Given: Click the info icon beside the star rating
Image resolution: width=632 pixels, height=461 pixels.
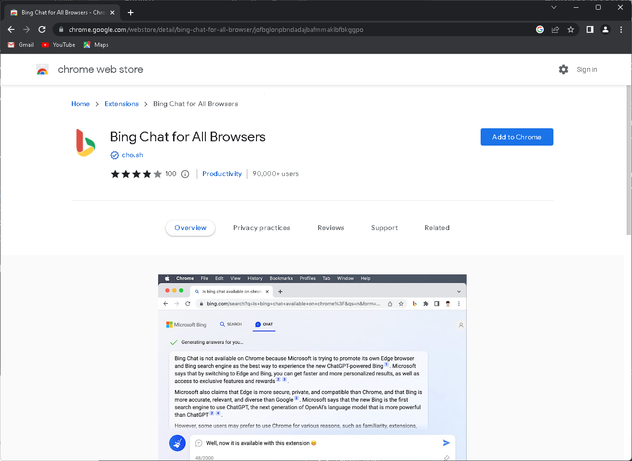Looking at the screenshot, I should point(185,174).
